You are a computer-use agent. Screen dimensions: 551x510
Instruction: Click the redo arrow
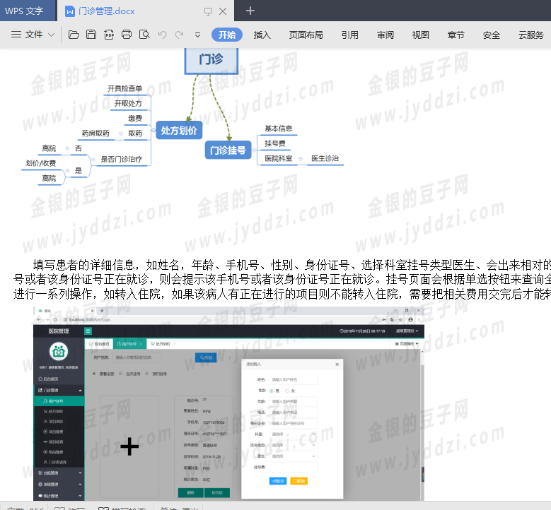180,35
